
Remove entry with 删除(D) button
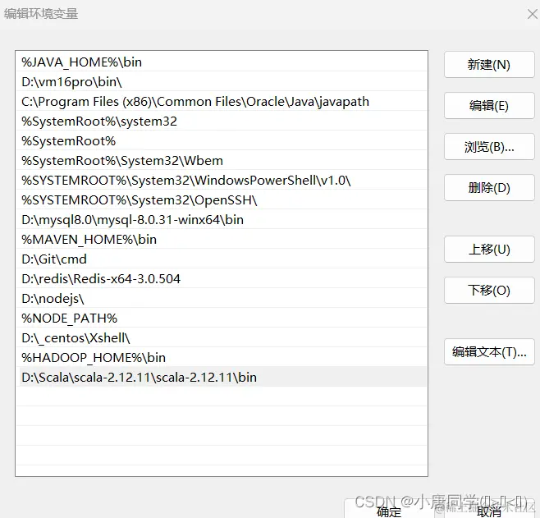point(489,188)
